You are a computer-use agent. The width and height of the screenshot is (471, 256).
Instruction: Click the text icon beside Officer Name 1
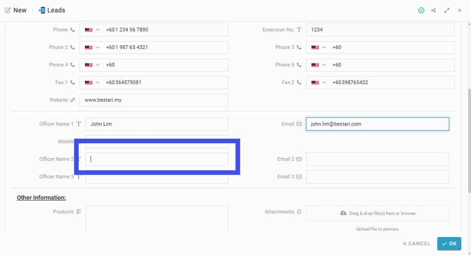click(78, 124)
